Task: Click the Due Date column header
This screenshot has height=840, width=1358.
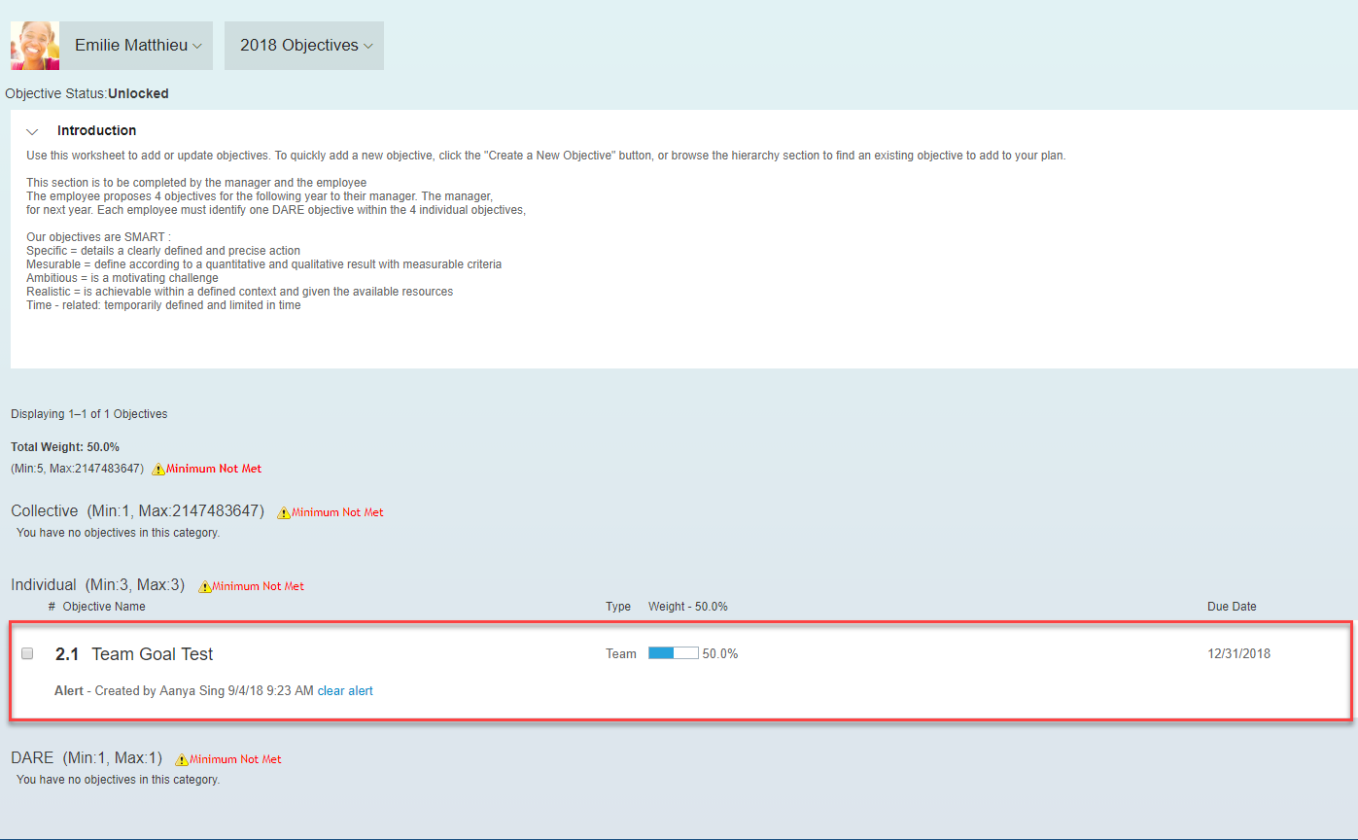Action: tap(1232, 607)
